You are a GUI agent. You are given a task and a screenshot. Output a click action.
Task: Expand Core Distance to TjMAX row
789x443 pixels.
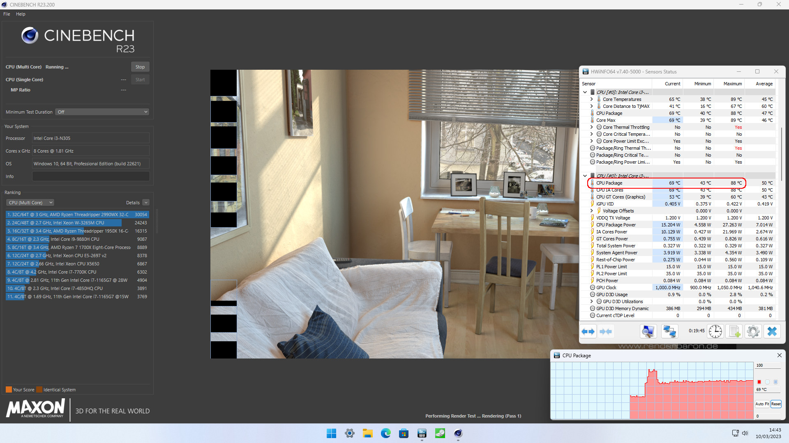click(x=592, y=106)
